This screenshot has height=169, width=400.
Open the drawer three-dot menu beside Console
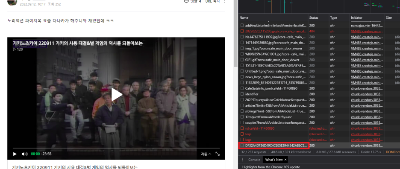click(x=242, y=160)
